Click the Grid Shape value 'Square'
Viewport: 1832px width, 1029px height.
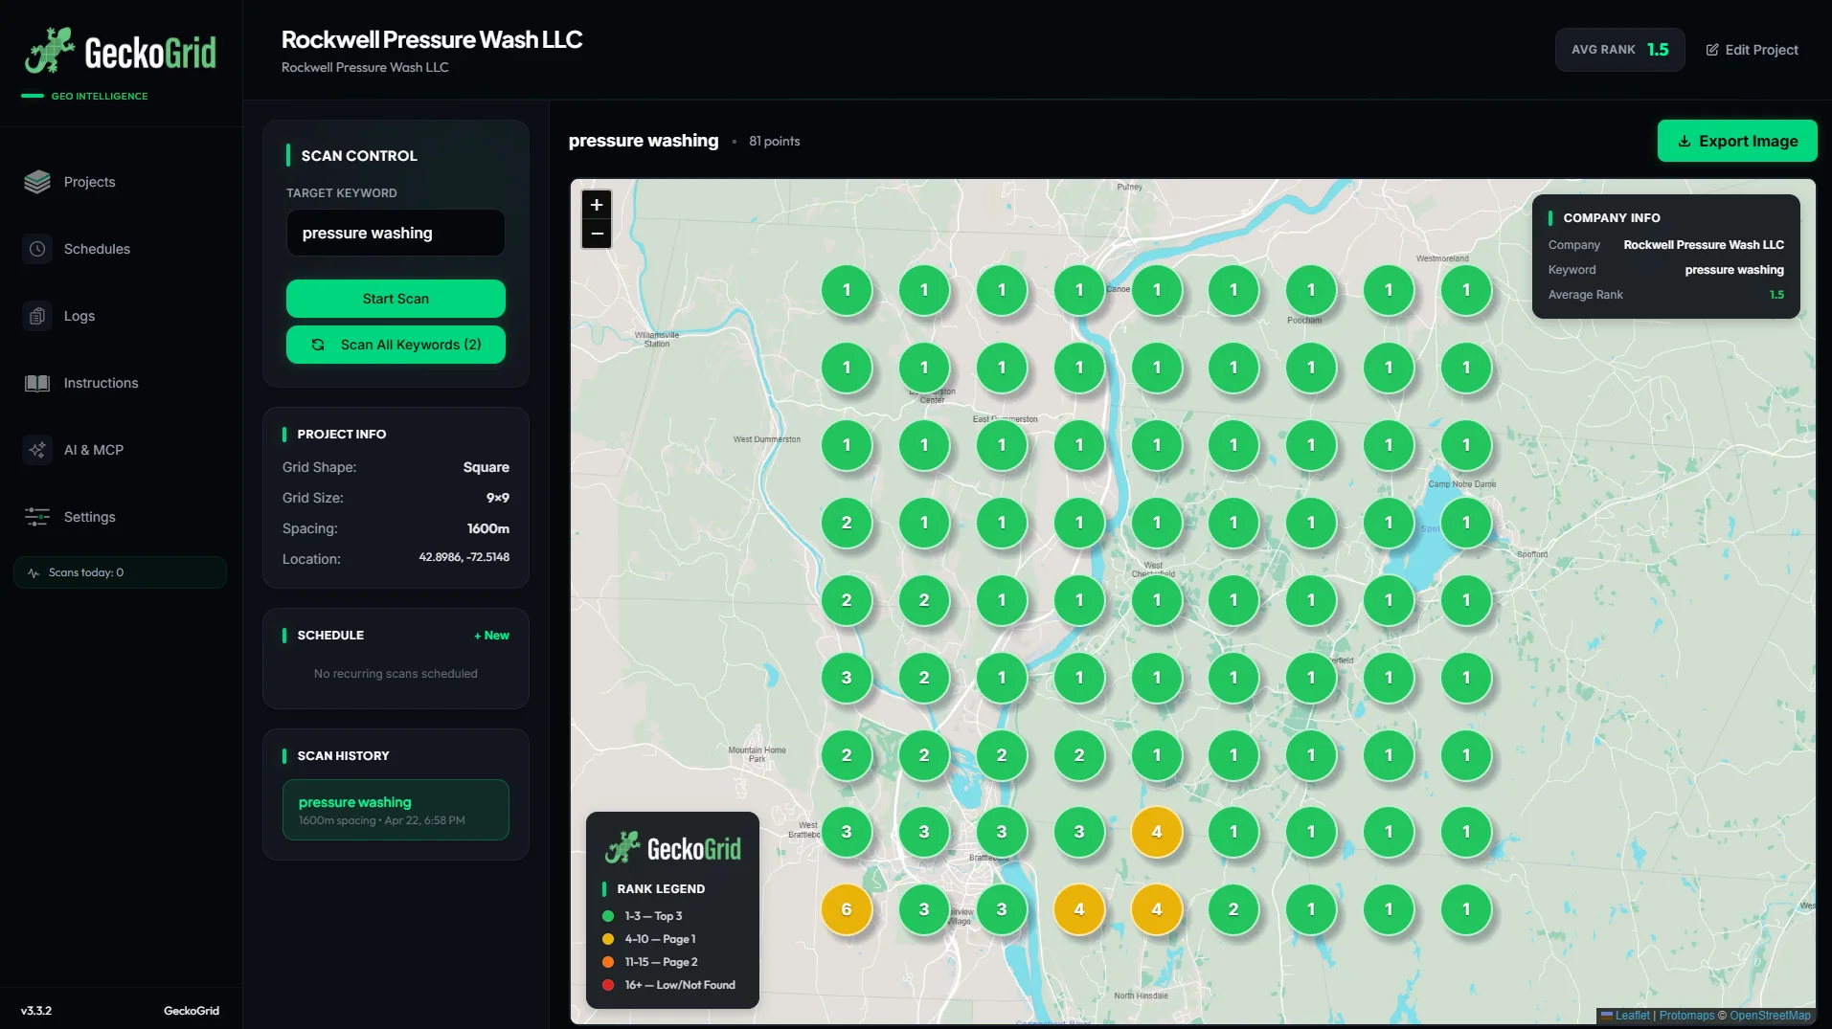[486, 467]
